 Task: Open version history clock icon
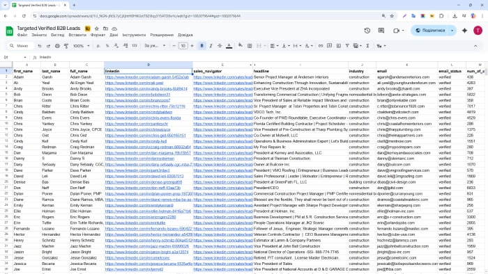point(367,31)
